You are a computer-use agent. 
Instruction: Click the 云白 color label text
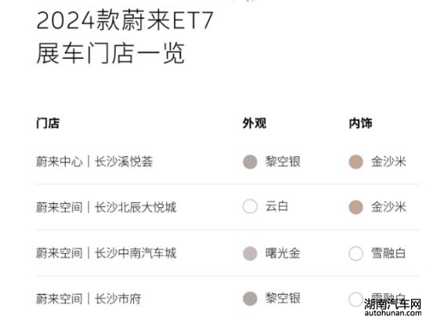(277, 206)
